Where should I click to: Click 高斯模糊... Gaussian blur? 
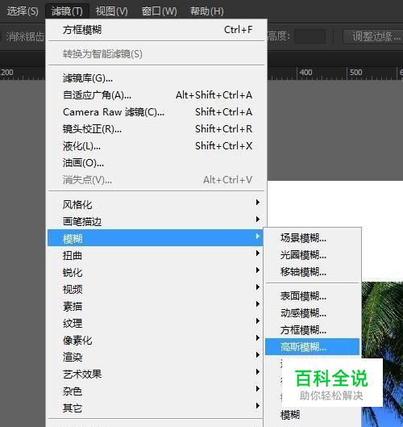[x=313, y=346]
